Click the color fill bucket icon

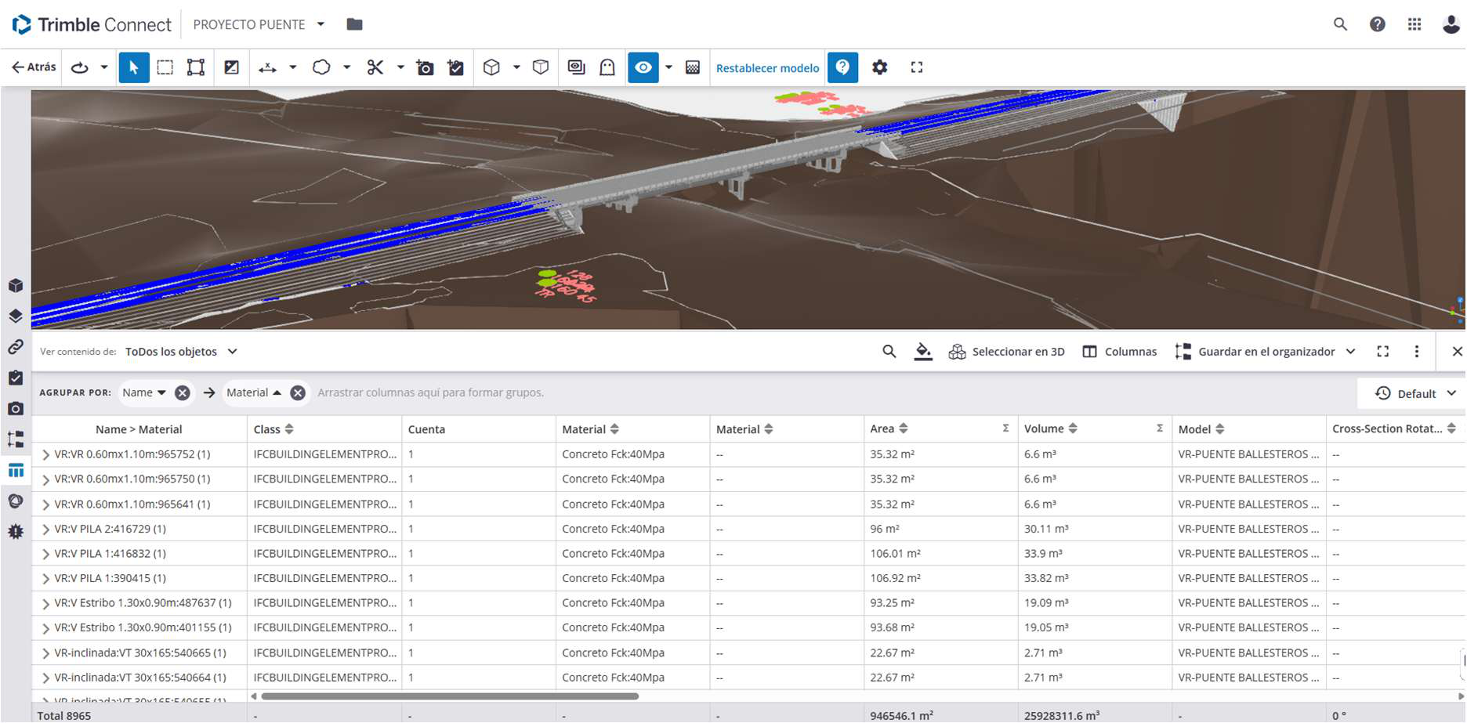point(923,352)
